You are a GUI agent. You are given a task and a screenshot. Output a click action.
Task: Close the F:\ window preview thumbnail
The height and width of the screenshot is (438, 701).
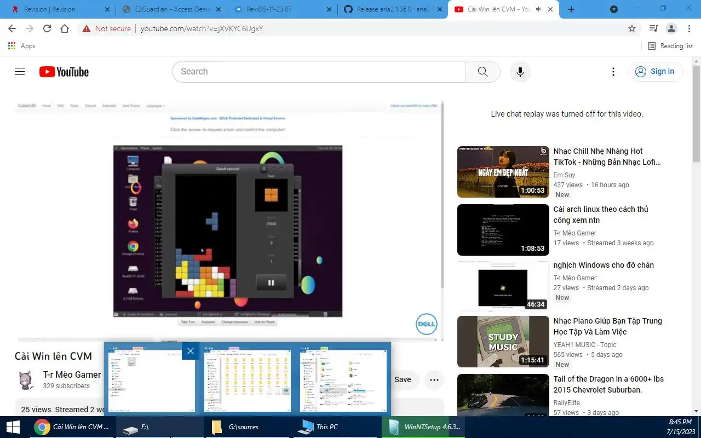tap(190, 351)
